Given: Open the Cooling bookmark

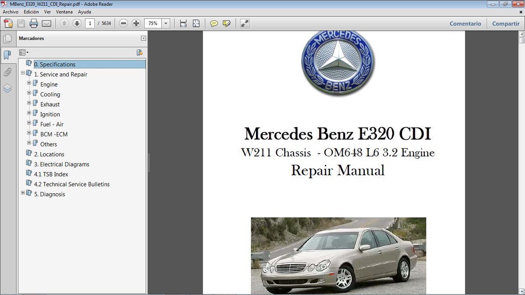Looking at the screenshot, I should [x=50, y=94].
